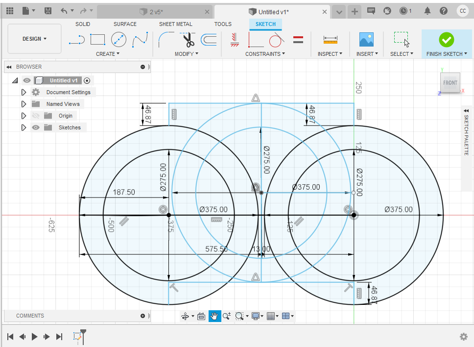
Task: Click the Look At icon
Action: [x=201, y=317]
